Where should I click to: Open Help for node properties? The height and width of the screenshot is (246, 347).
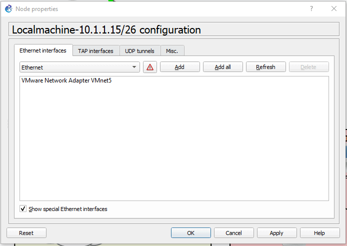[319, 233]
